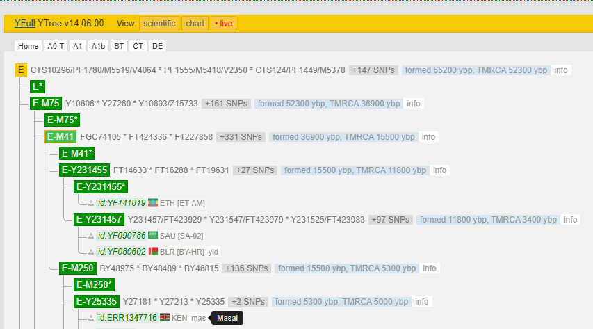This screenshot has height=329, width=593.
Task: Open info for the E-M250 row
Action: 429,268
